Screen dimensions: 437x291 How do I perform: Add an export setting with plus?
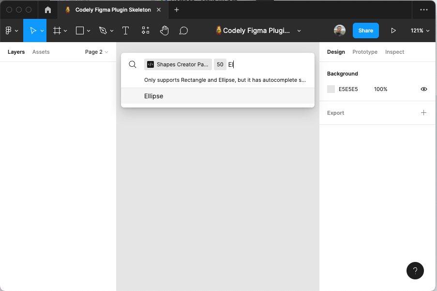point(423,113)
